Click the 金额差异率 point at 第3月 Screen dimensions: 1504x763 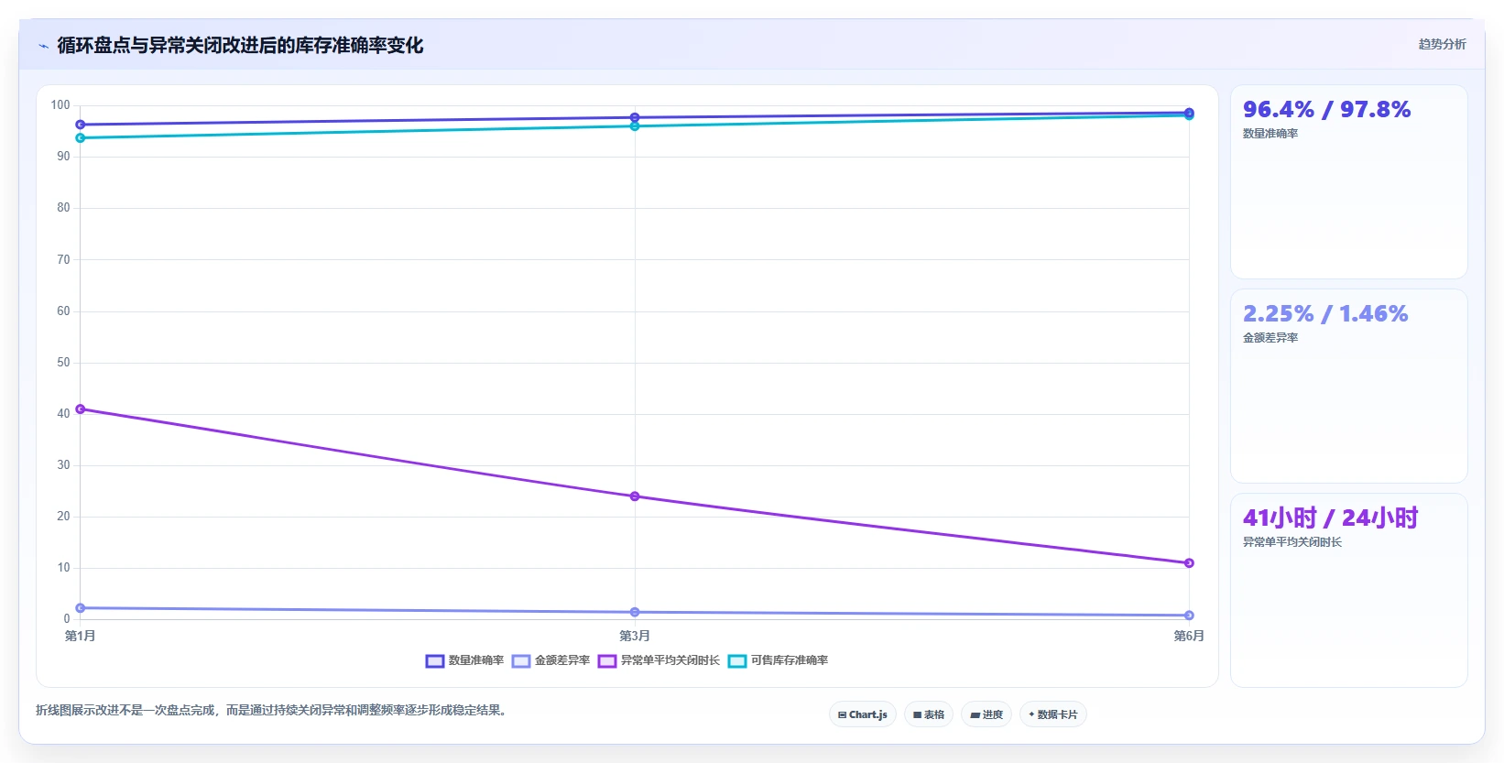(x=635, y=612)
